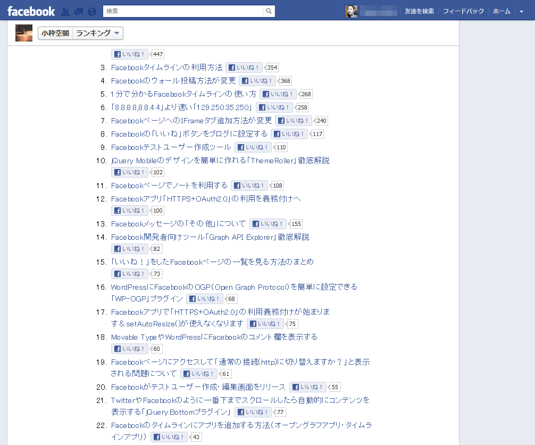Click the profile picture in header

tap(351, 11)
